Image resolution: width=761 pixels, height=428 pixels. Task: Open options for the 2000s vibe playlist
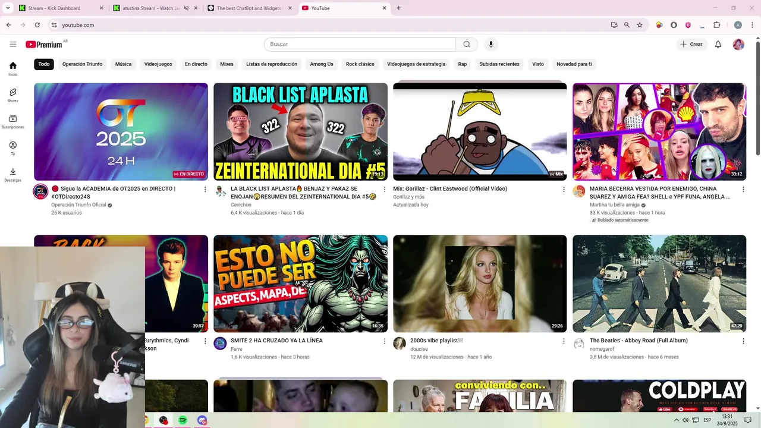(x=564, y=341)
